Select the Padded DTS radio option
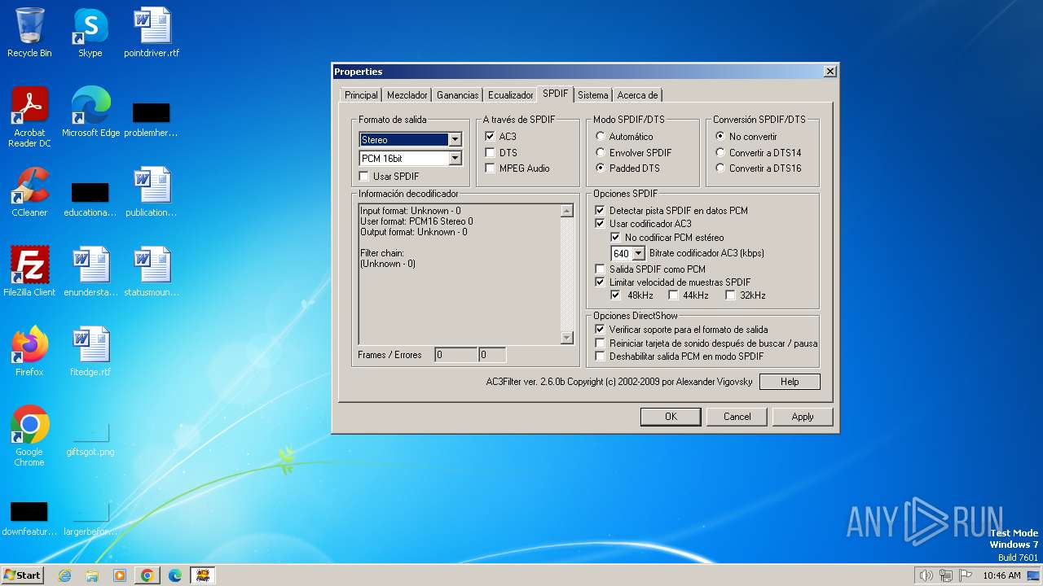This screenshot has height=586, width=1043. (601, 168)
